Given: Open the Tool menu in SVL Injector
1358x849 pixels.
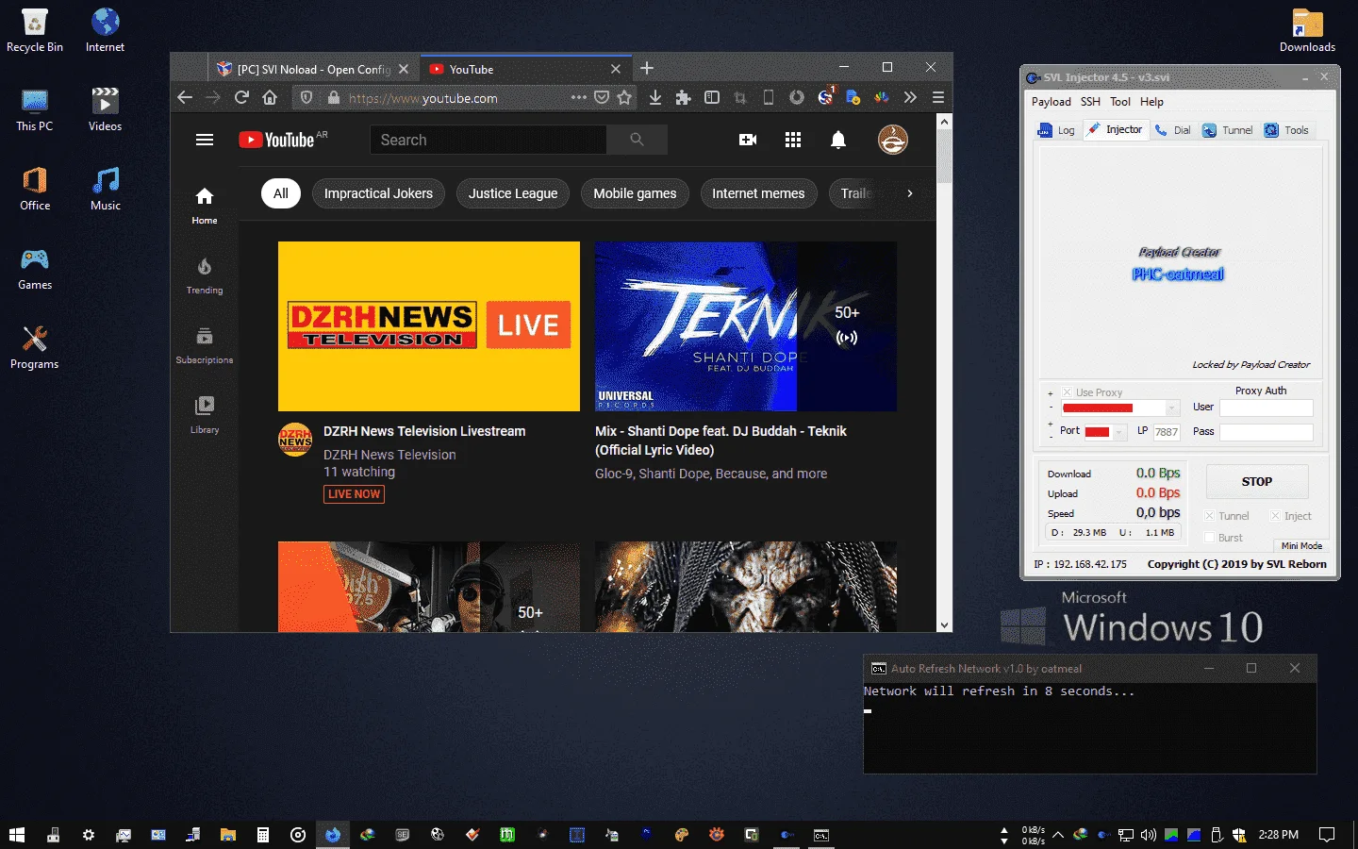Looking at the screenshot, I should point(1120,102).
